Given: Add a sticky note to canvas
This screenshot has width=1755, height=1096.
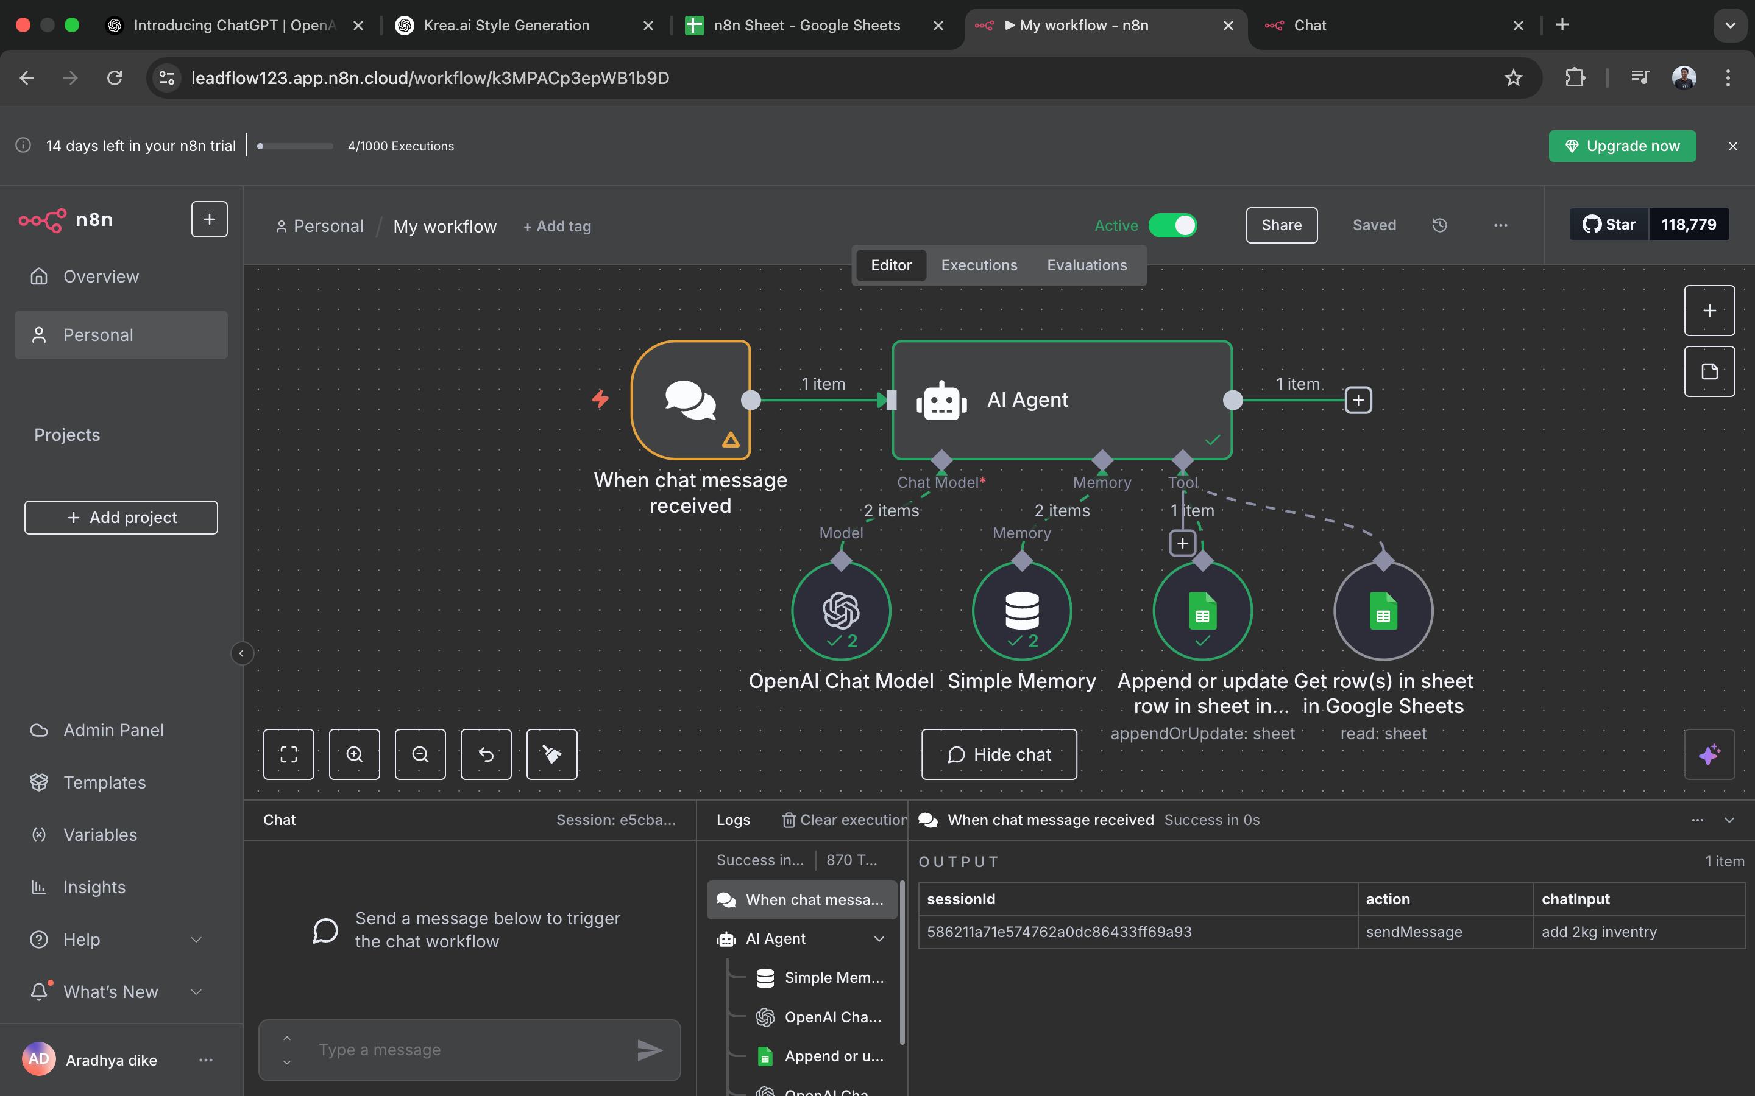Looking at the screenshot, I should (x=1709, y=371).
